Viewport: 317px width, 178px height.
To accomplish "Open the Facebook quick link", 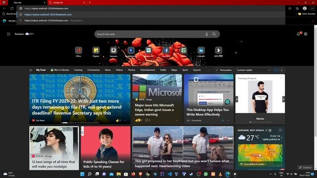I will [x=166, y=51].
